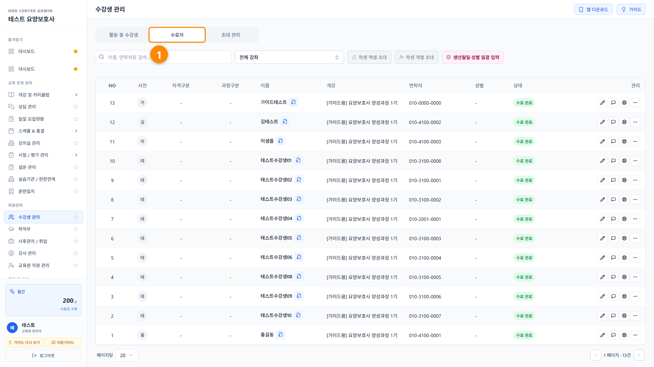The image size is (654, 367).
Task: Switch to 활동 중 수강생 tab
Action: click(123, 35)
